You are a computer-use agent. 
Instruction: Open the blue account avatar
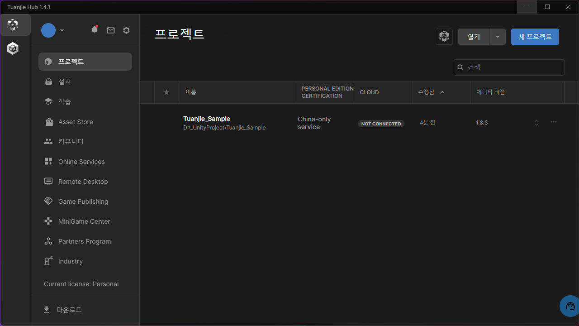[48, 30]
